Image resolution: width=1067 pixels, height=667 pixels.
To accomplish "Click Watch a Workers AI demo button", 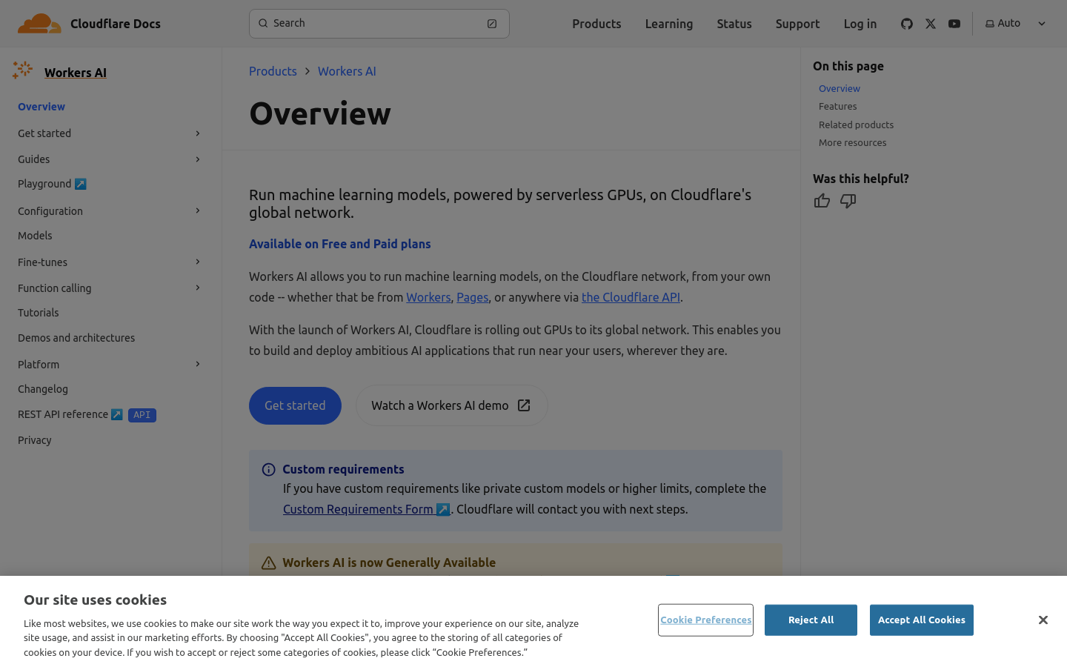I will coord(451,405).
